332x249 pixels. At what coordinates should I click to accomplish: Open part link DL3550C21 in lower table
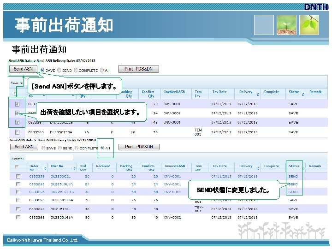click(x=61, y=176)
